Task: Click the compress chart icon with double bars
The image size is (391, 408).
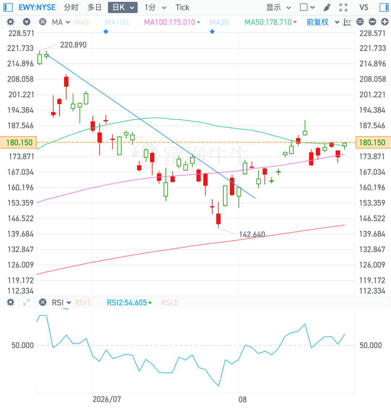Action: 360,22
